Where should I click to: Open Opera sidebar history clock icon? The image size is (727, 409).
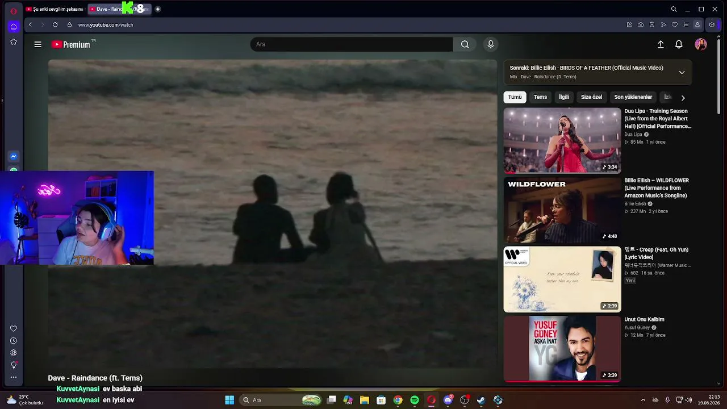[14, 341]
